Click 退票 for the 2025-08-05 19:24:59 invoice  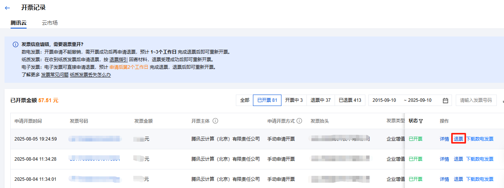pos(458,139)
